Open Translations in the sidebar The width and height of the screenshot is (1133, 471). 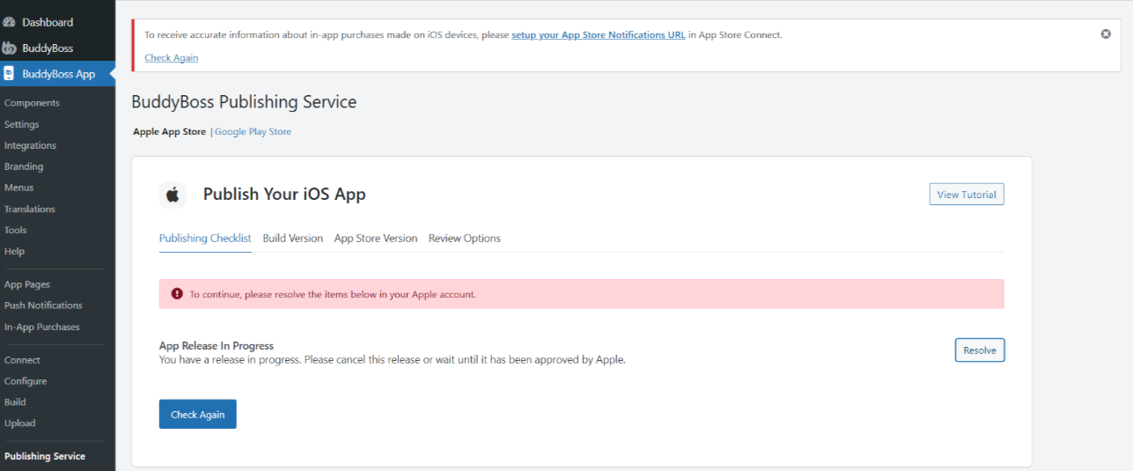pos(30,209)
